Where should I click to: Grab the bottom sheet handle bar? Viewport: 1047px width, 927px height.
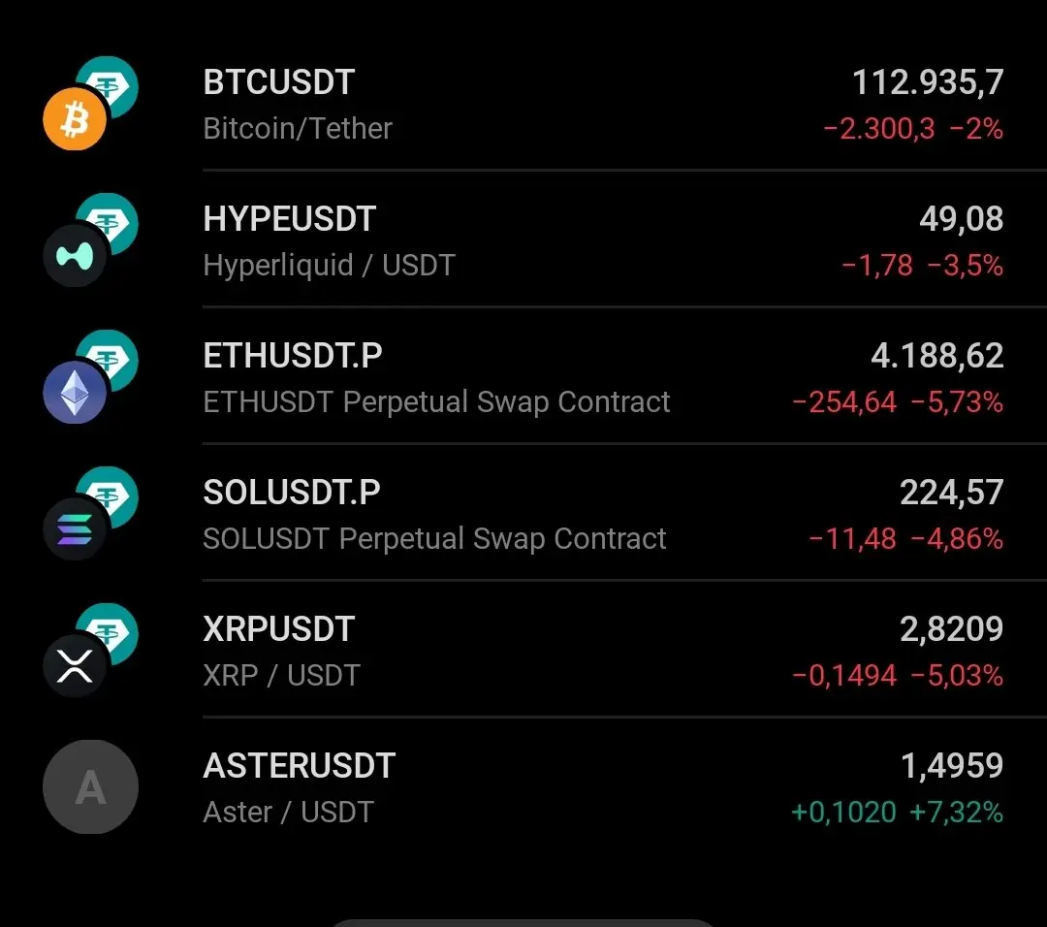click(523, 923)
